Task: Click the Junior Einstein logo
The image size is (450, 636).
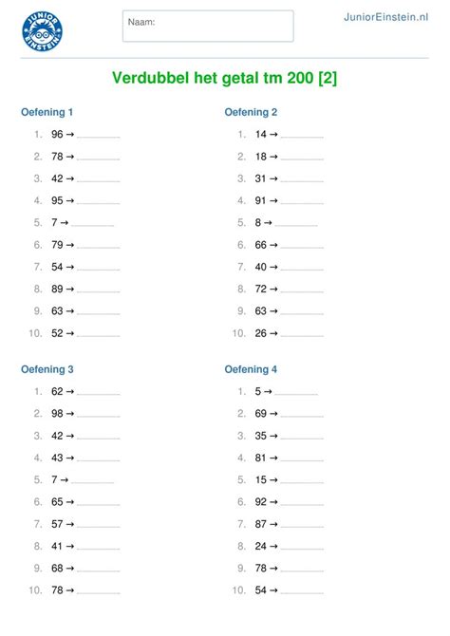Action: [42, 31]
